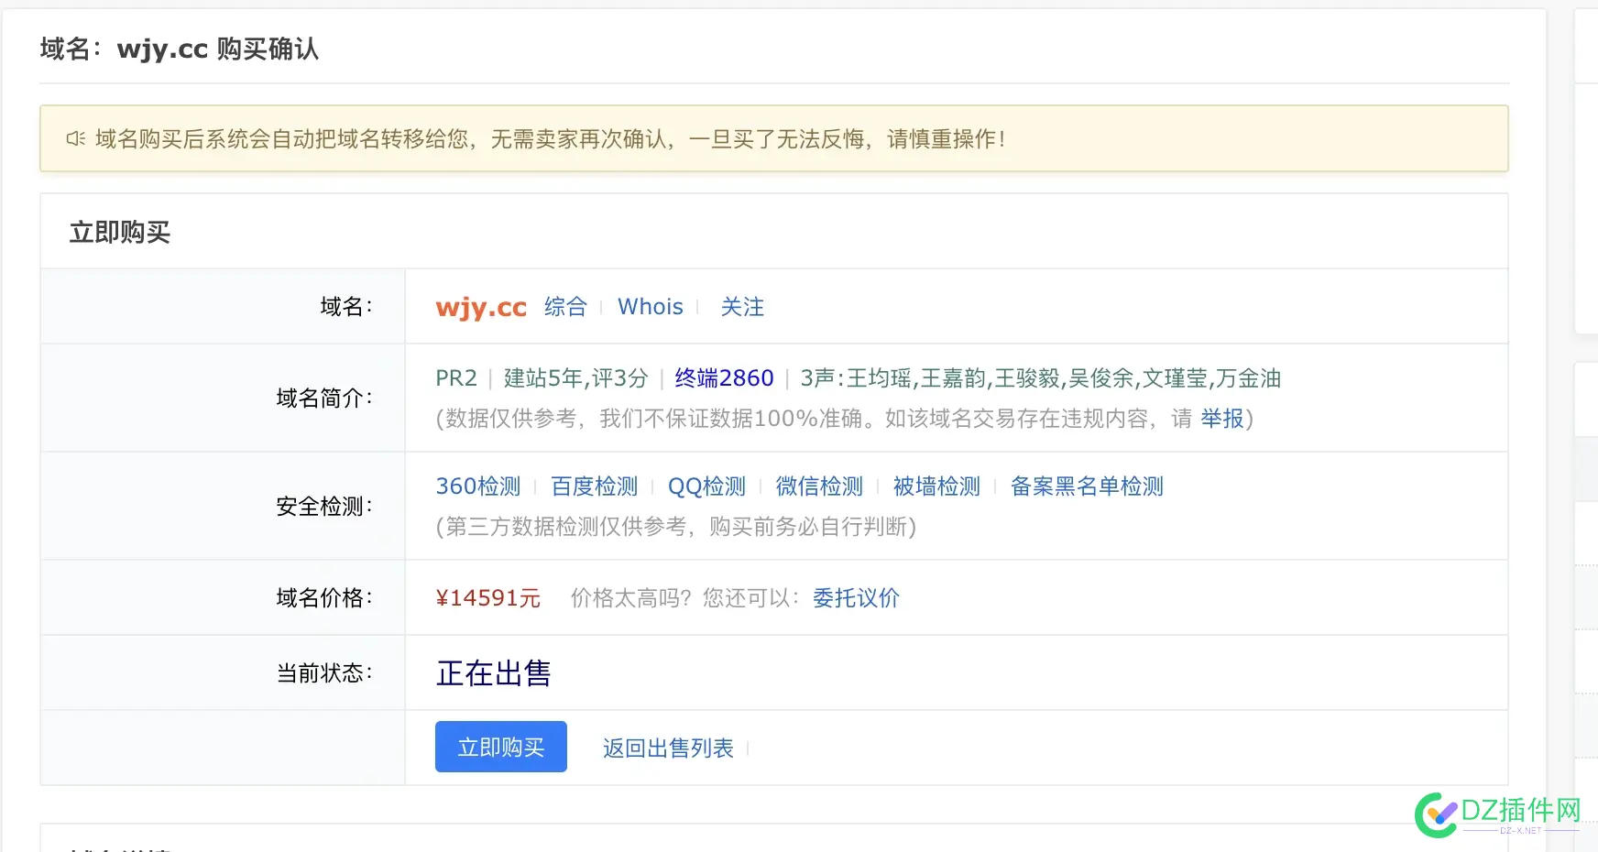
Task: Click the 安全检测: row label
Action: click(x=324, y=507)
